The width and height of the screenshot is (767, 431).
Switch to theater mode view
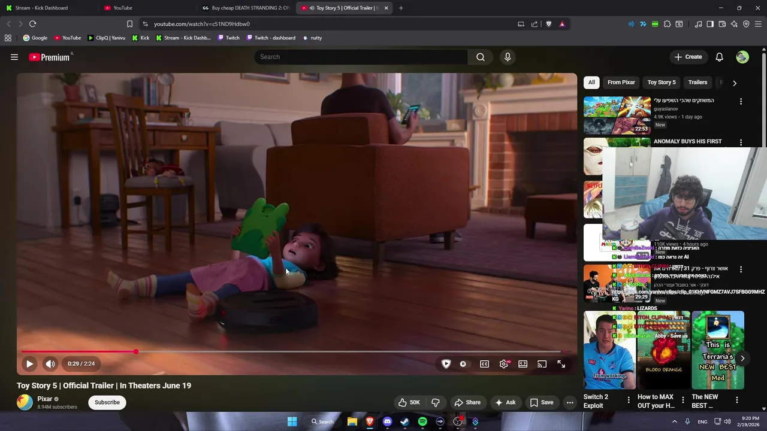(523, 364)
